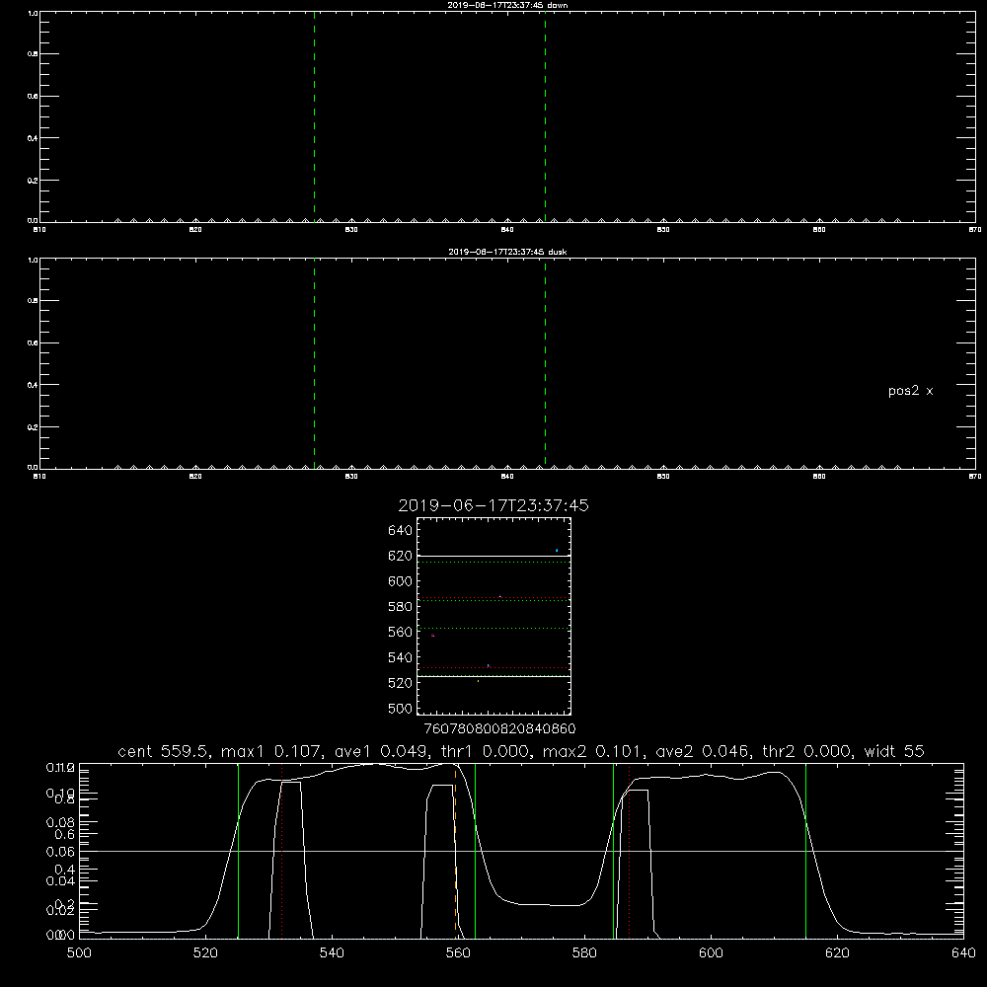Click the 560 label on center plot y-axis
The image size is (987, 987).
point(401,632)
